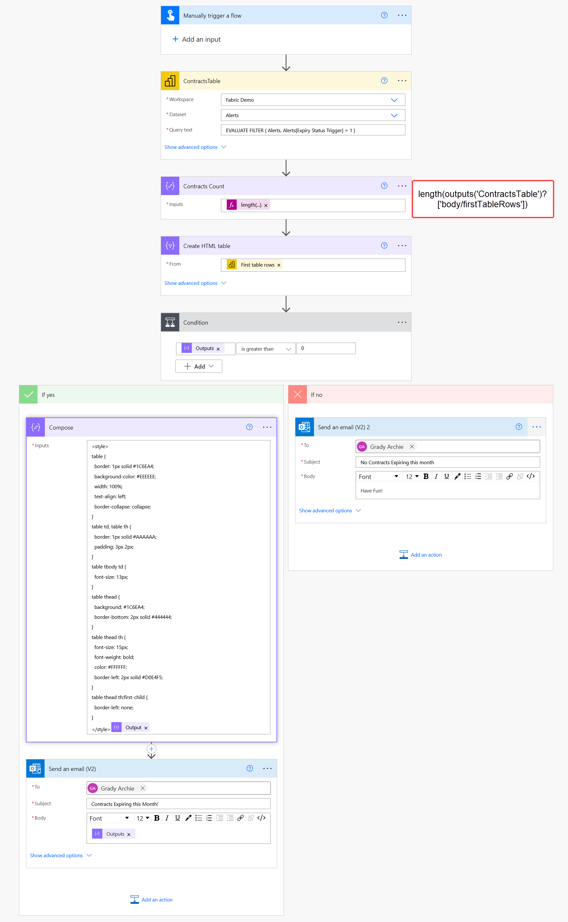Open the Manually trigger a flow ellipsis menu
Screen dimensions: 568x922
402,15
